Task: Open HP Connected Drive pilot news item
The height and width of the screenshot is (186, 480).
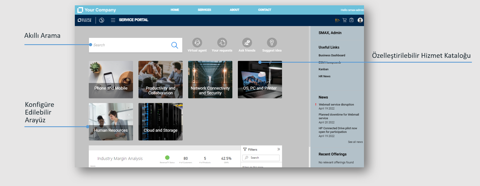Action: click(338, 130)
